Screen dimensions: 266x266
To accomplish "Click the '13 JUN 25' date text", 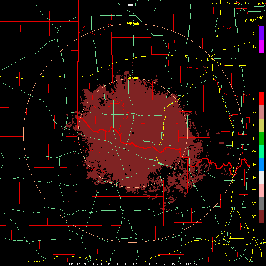I will tap(172, 264).
